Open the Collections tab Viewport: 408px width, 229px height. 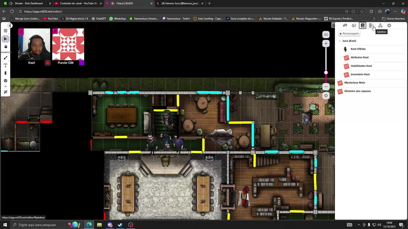click(x=380, y=25)
